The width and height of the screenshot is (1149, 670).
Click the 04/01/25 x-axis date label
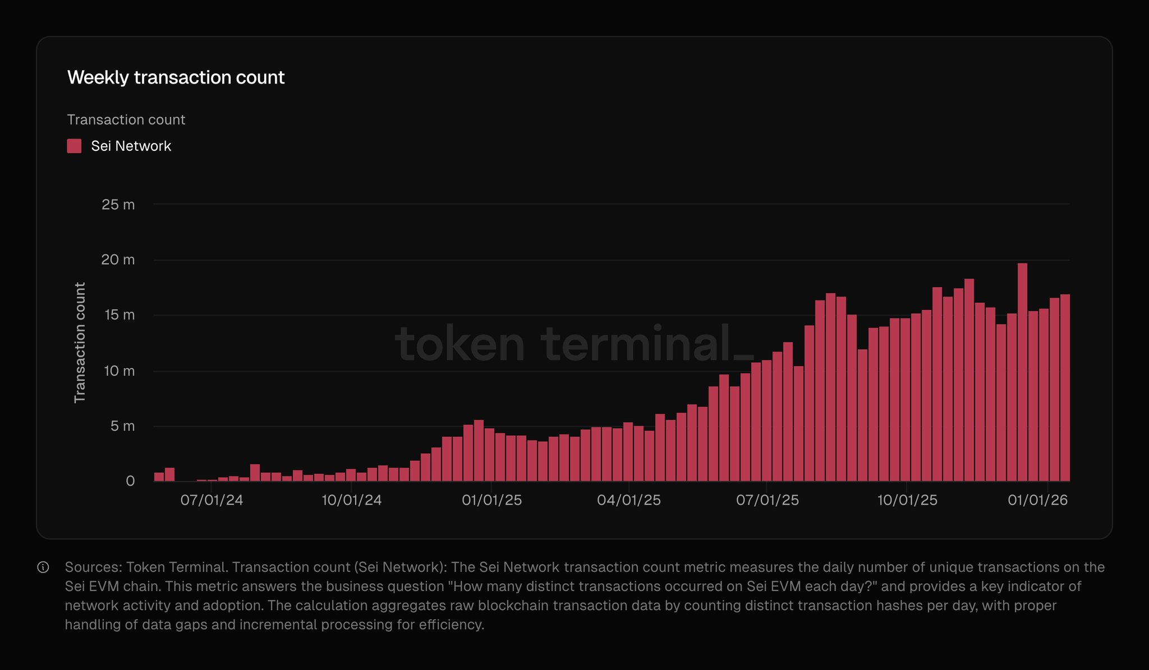(x=628, y=500)
